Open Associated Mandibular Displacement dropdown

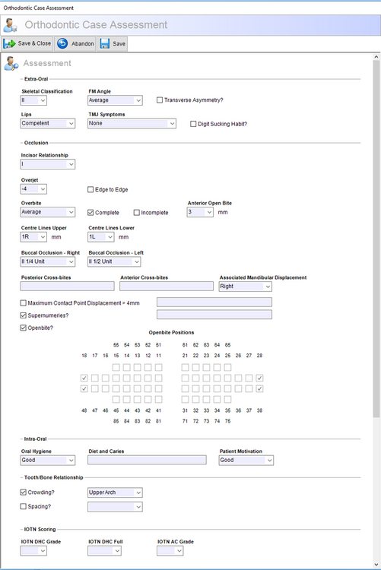(x=246, y=287)
